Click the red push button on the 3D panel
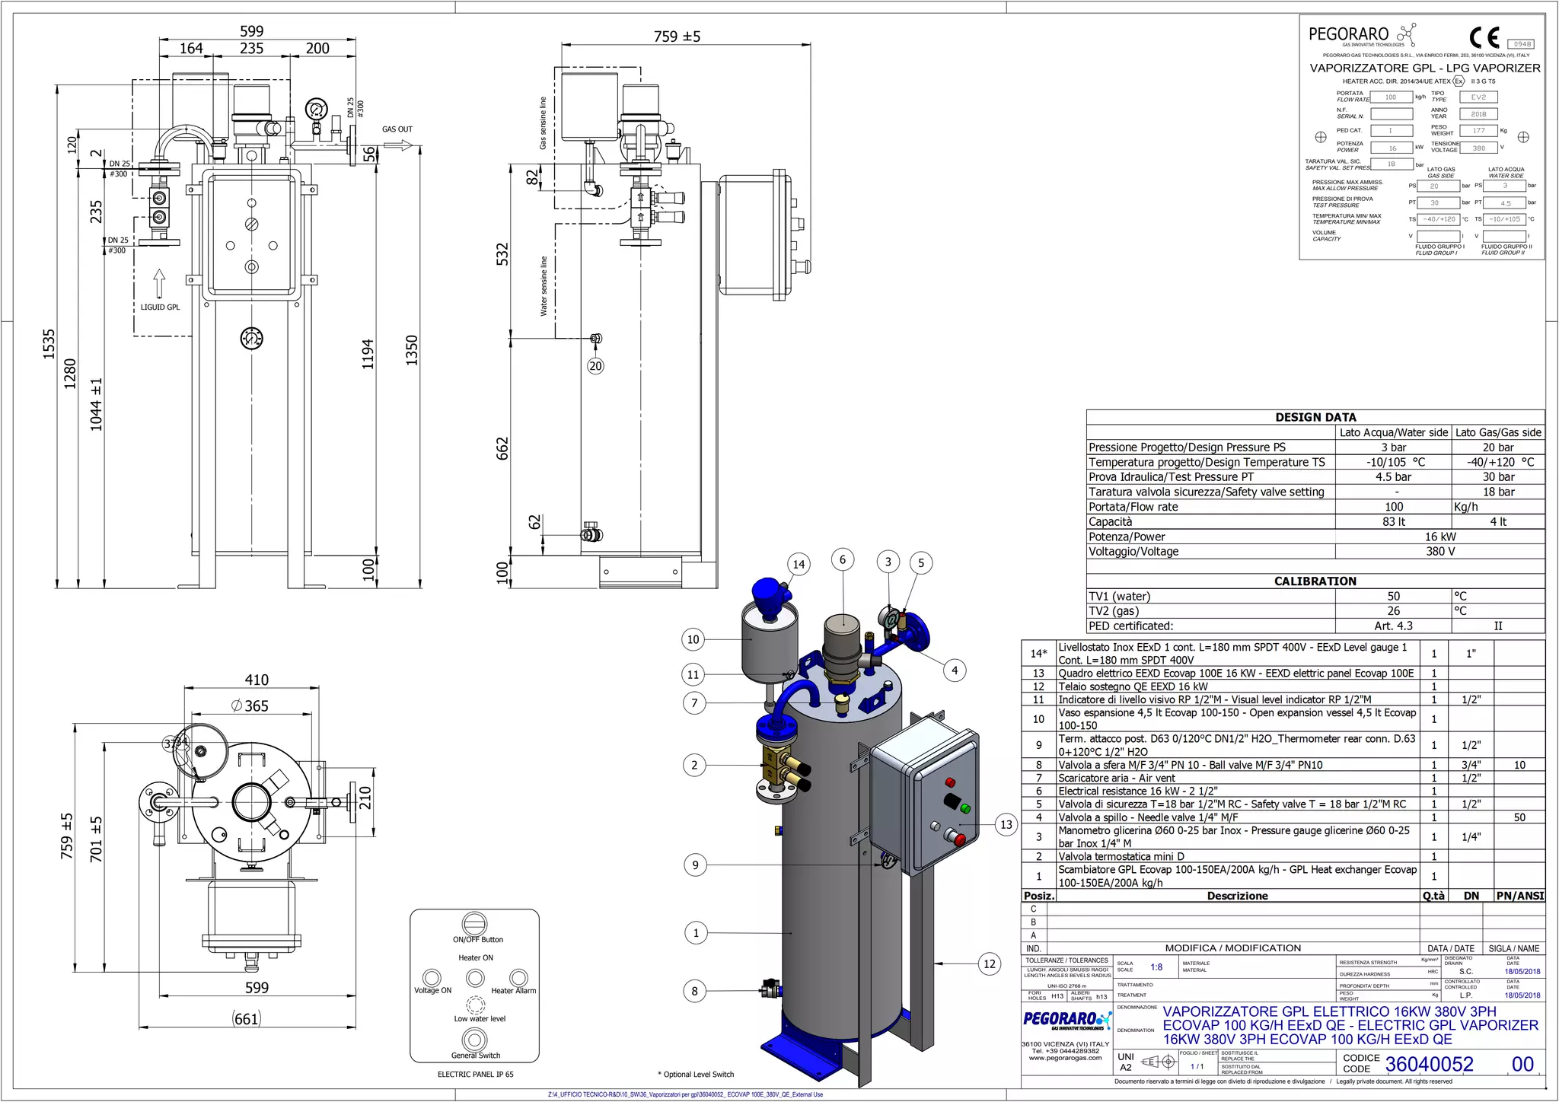Image resolution: width=1559 pixels, height=1102 pixels. 959,839
